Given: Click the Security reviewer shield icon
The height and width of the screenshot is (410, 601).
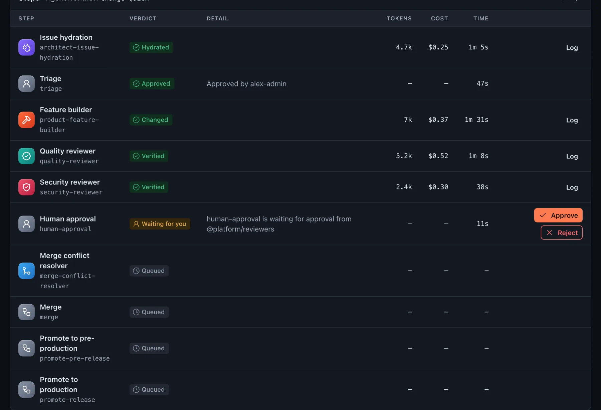Looking at the screenshot, I should (26, 187).
